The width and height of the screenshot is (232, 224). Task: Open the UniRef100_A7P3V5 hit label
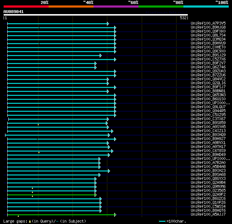coord(208,23)
